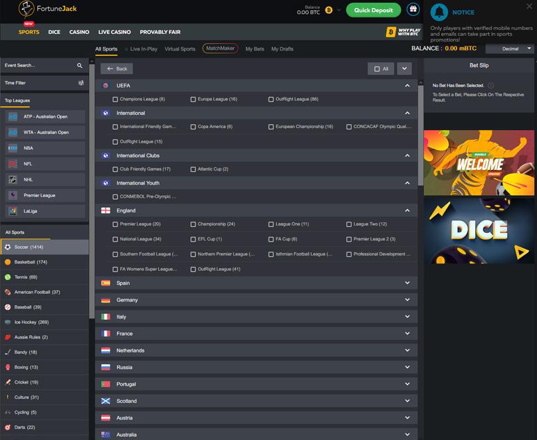Open the Welcome bonus banner
The width and height of the screenshot is (537, 440).
(479, 163)
